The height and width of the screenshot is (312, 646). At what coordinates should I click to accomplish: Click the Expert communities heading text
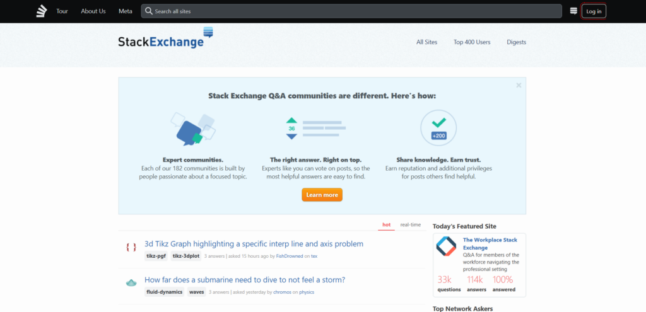tap(193, 159)
